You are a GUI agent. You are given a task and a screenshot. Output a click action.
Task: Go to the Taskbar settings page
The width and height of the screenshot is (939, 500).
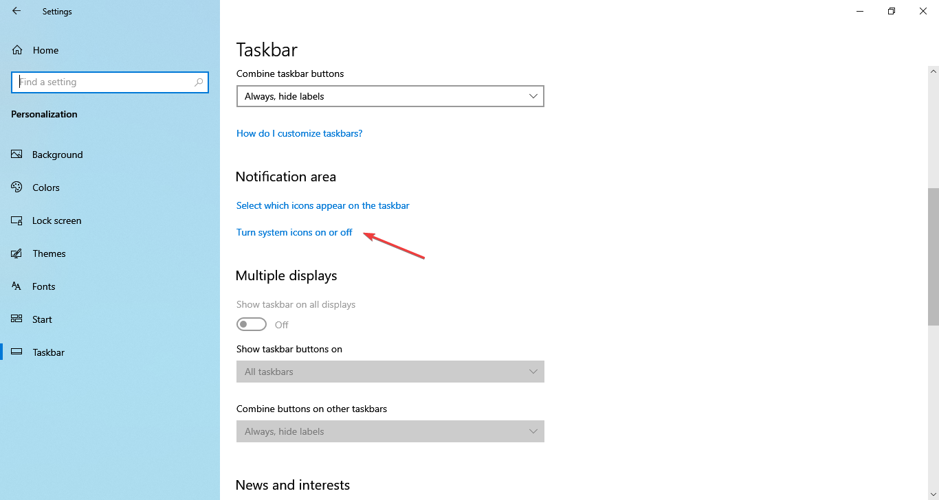(x=48, y=352)
